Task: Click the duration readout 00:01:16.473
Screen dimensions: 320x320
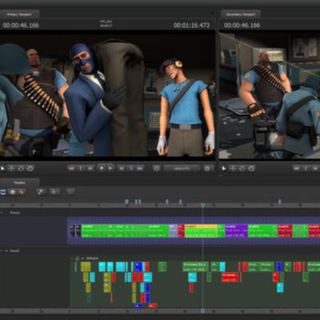Action: pos(191,26)
